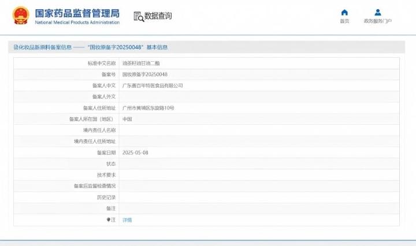
Task: Click the 数据查询 heading text
Action: click(158, 16)
